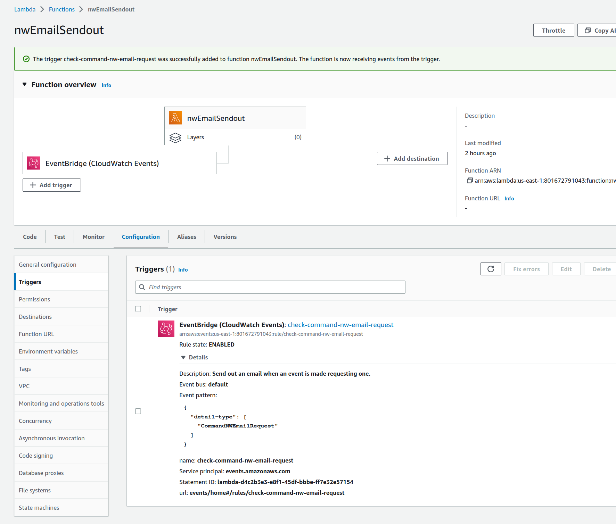Click the plus icon on Add destination

coord(387,159)
